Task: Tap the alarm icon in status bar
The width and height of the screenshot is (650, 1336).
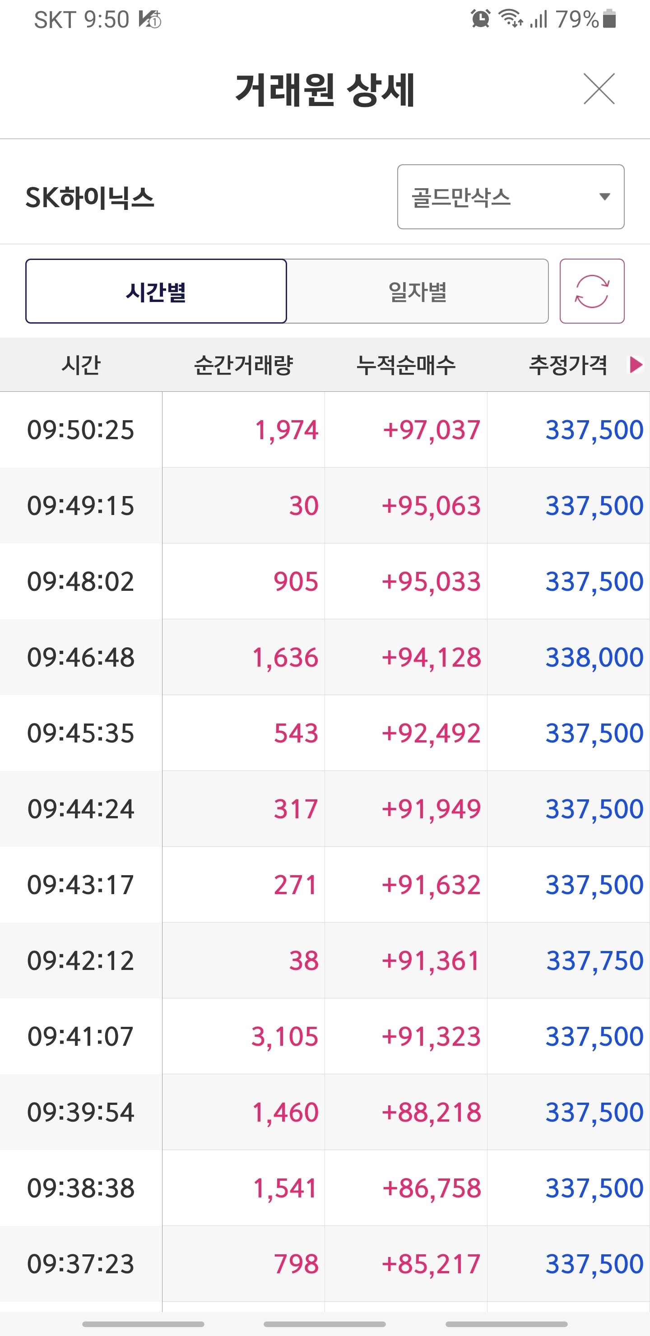Action: [480, 19]
